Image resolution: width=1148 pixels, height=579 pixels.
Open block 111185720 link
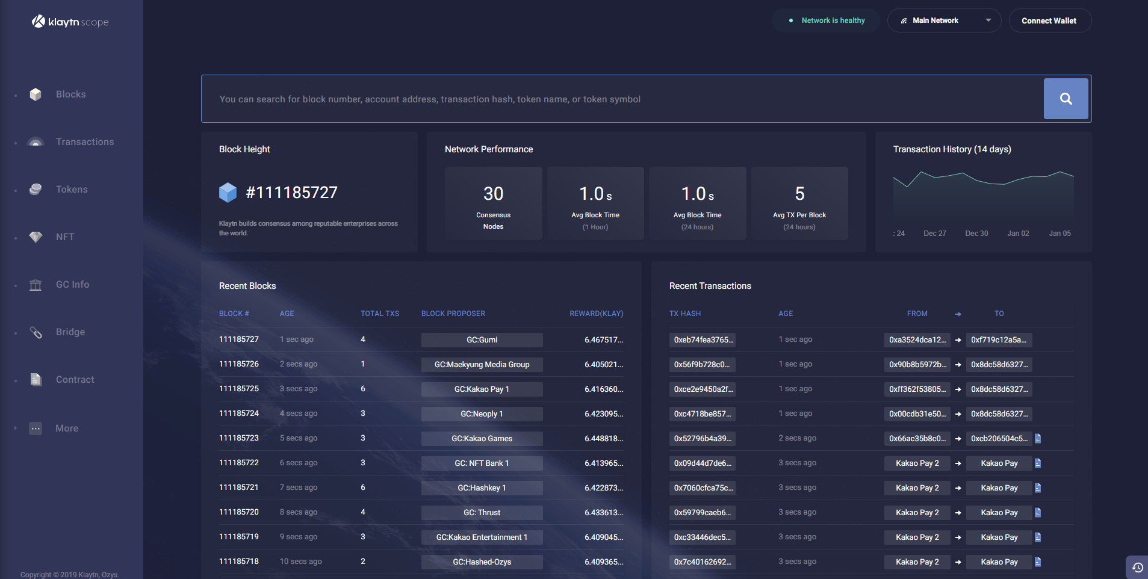coord(239,512)
